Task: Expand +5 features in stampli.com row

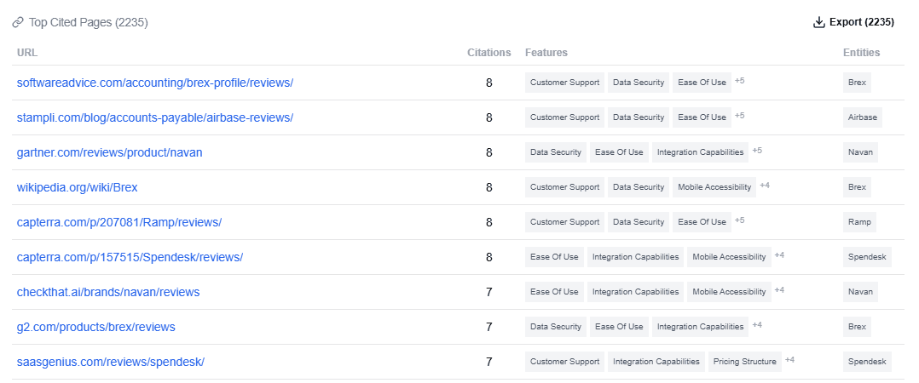Action: point(740,116)
